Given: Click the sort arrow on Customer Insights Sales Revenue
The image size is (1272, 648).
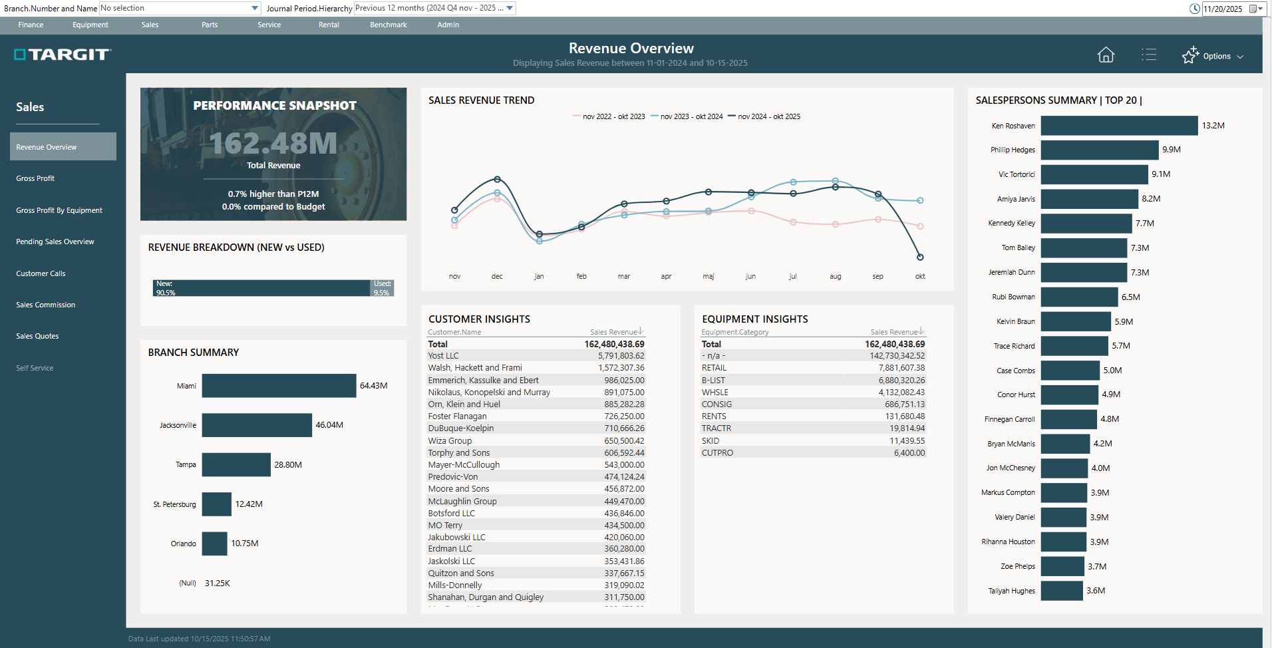Looking at the screenshot, I should (x=641, y=331).
